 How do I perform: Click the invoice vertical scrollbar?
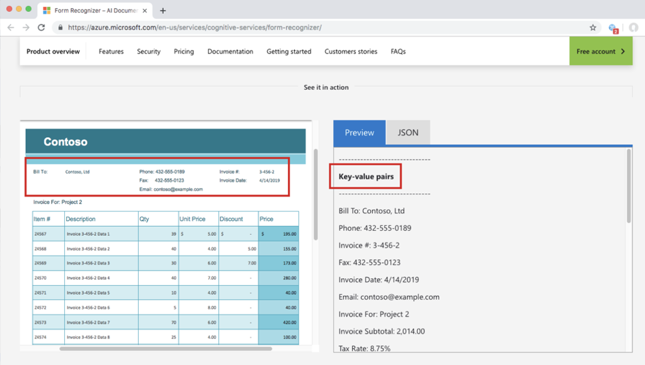(x=316, y=194)
